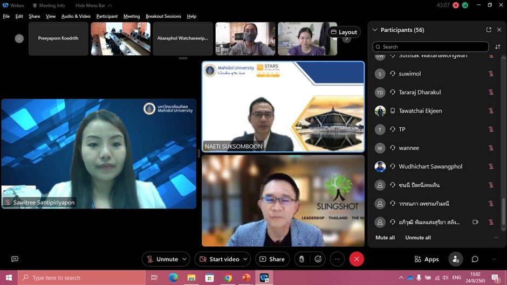Open the closed captions icon at bottom left
The height and width of the screenshot is (285, 507).
tap(15, 259)
